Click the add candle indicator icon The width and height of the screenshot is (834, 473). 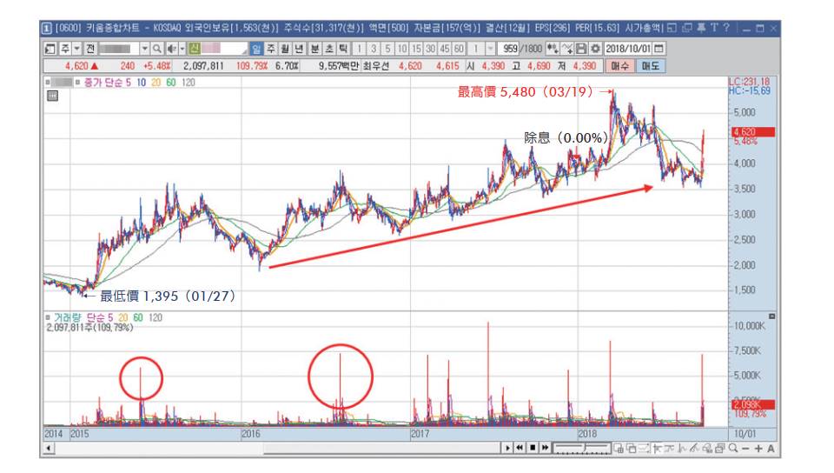click(x=553, y=49)
